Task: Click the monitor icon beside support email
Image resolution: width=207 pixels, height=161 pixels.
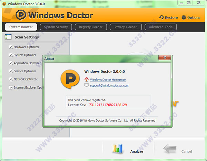Action: pos(87,85)
